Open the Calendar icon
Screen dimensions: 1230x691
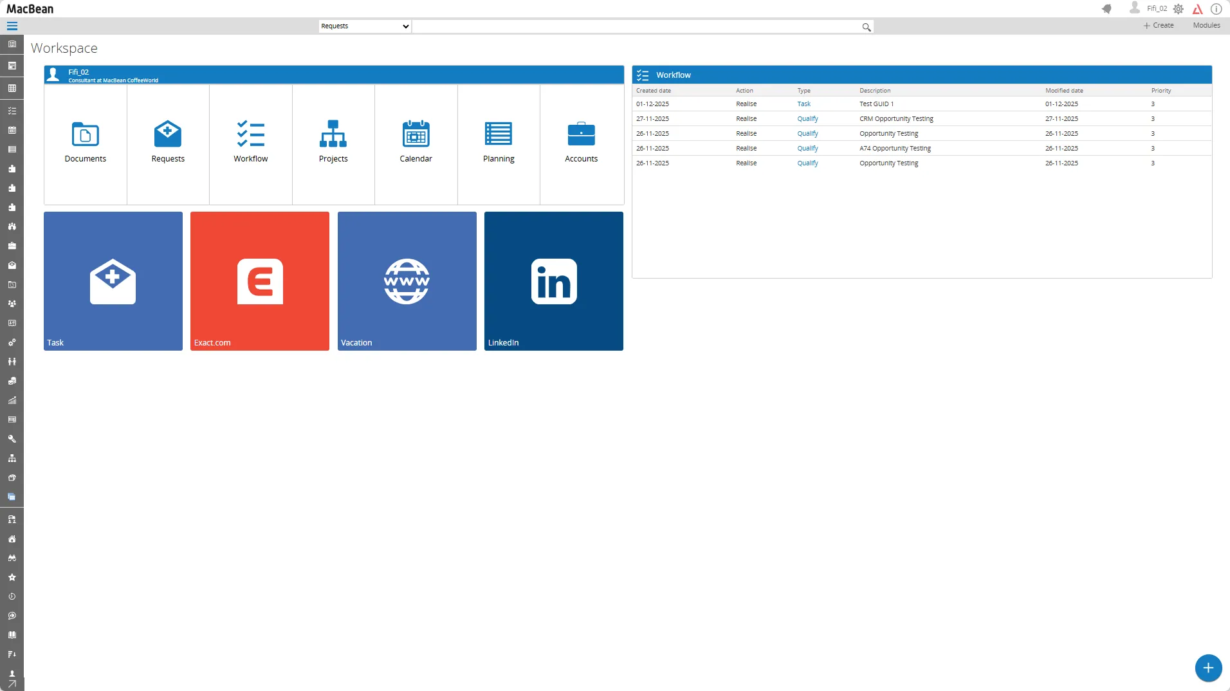(x=416, y=134)
